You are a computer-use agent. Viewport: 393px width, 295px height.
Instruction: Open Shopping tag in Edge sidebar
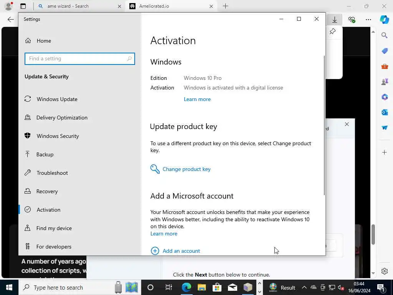(x=385, y=51)
